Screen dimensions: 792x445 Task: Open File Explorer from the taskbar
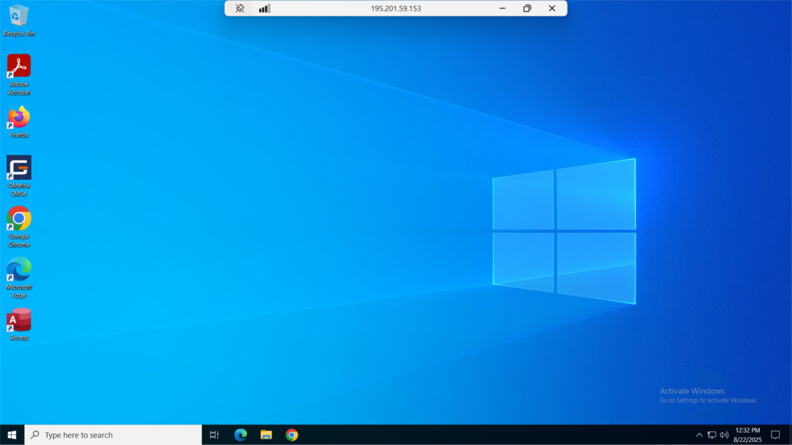tap(266, 435)
